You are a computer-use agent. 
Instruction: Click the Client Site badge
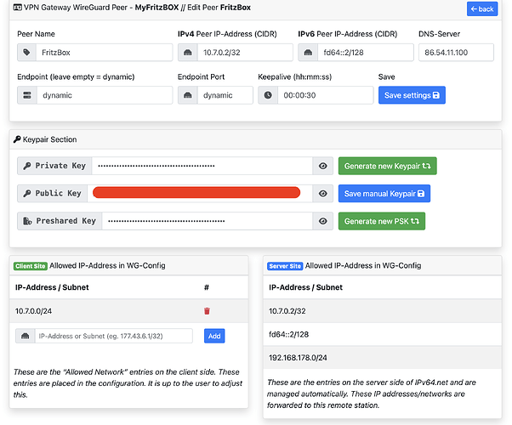coord(31,266)
